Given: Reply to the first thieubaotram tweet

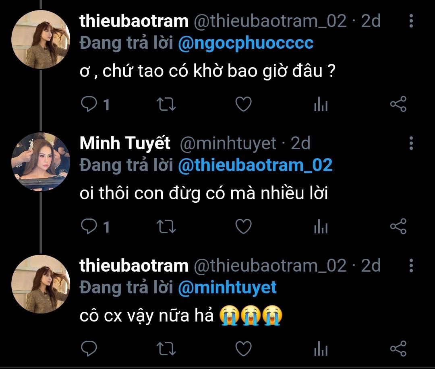Looking at the screenshot, I should pos(88,105).
